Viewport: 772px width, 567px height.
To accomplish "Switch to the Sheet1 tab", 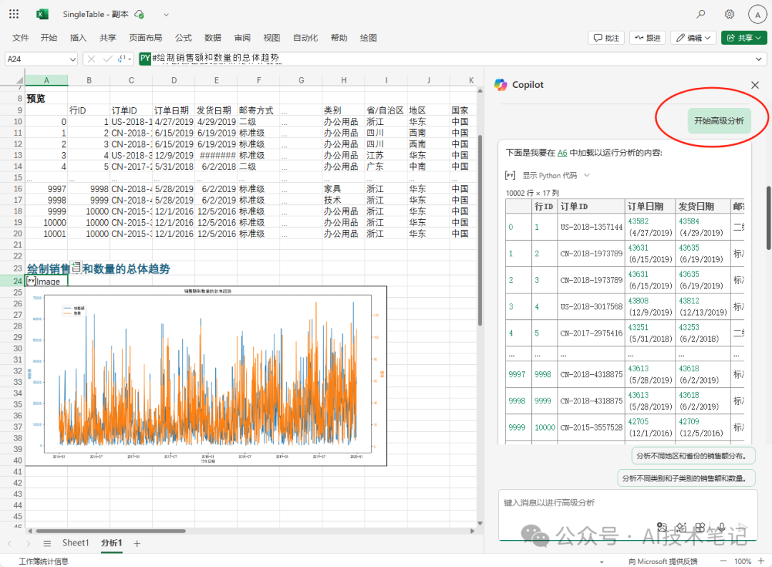I will pos(75,543).
